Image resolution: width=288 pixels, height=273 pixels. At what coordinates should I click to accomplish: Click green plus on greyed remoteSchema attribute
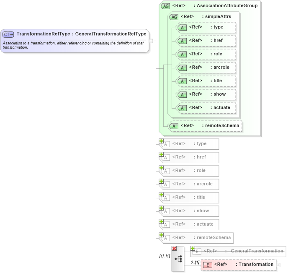[x=161, y=235]
